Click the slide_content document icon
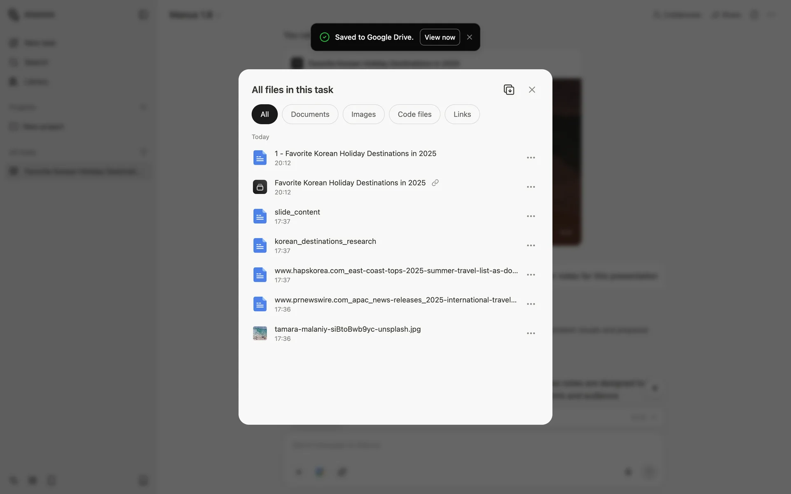The height and width of the screenshot is (494, 791). coord(260,216)
